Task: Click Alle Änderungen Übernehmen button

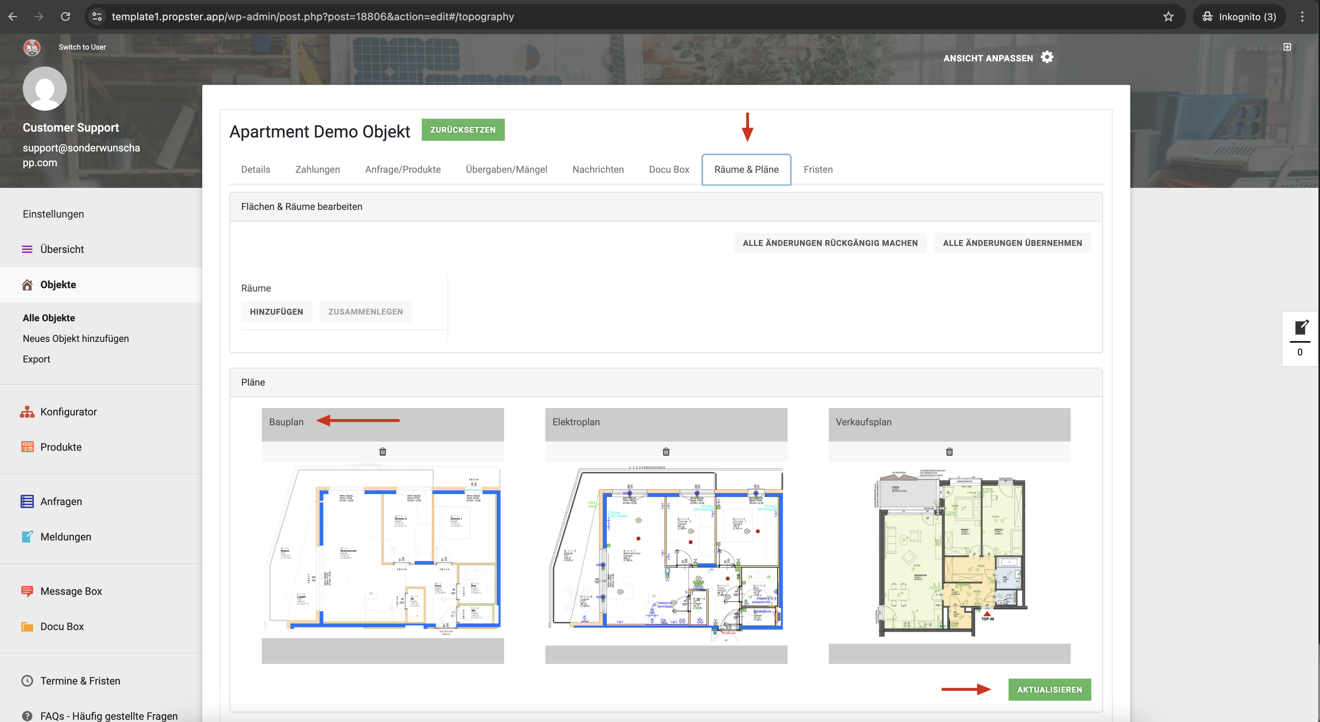Action: point(1012,243)
